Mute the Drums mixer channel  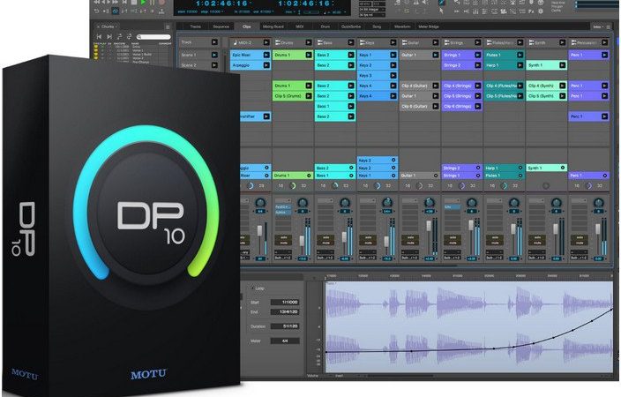283,243
